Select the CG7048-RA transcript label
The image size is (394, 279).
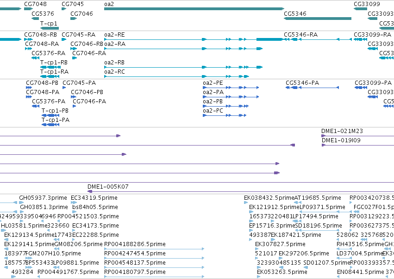pos(42,44)
